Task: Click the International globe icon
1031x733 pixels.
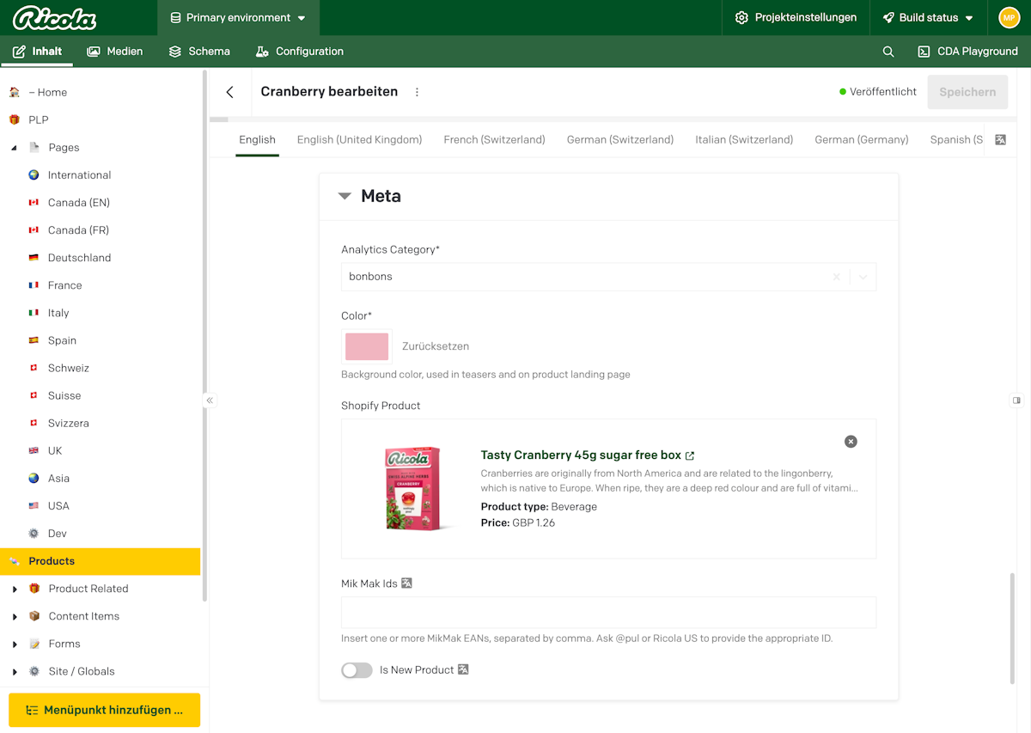Action: [x=34, y=174]
